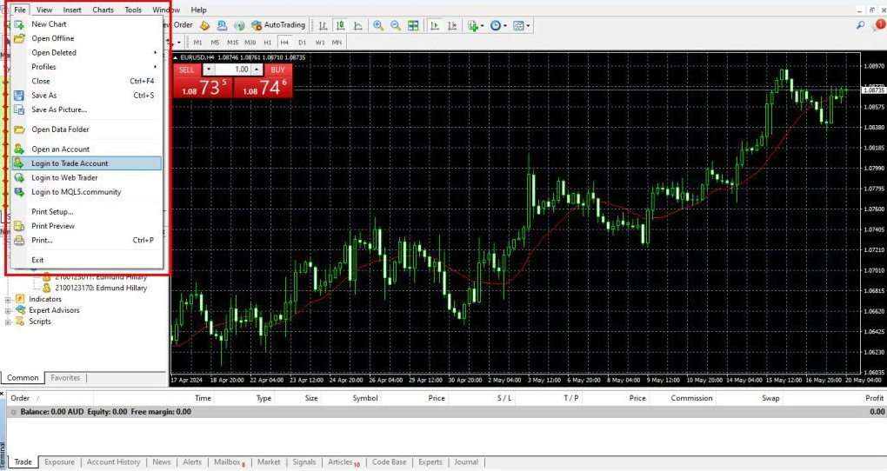Select Open an Account menu entry

87,149
